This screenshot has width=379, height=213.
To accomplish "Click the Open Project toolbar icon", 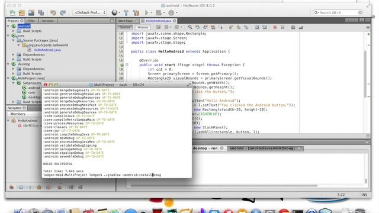I will [x=31, y=12].
